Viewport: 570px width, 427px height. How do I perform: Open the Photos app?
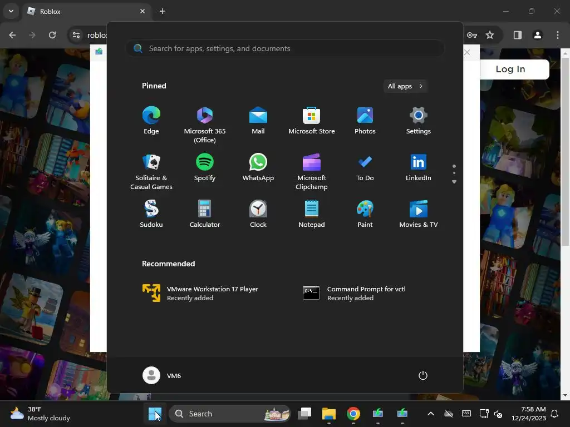coord(365,121)
